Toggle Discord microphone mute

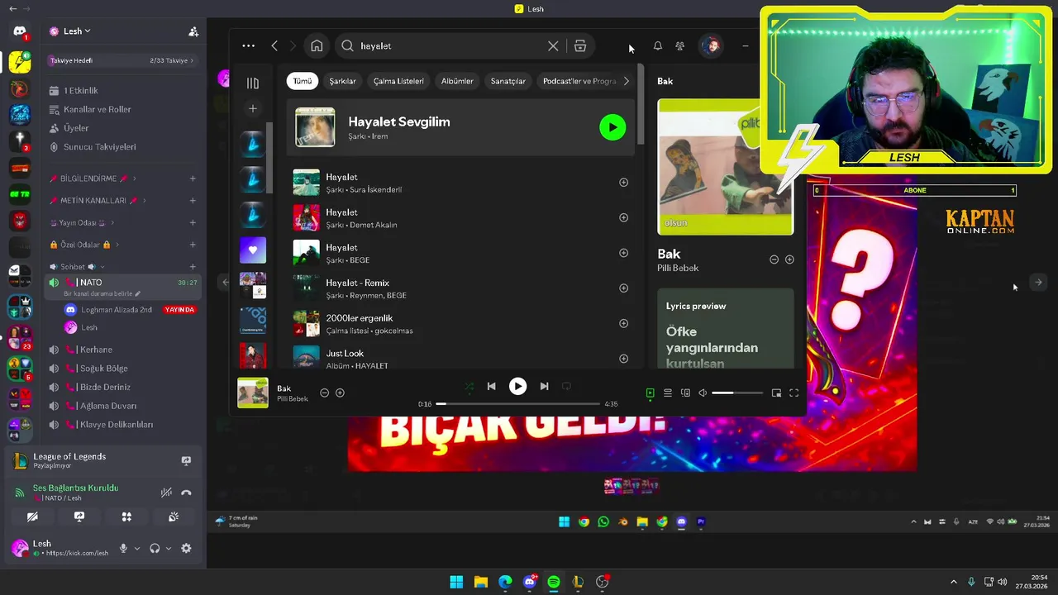123,548
